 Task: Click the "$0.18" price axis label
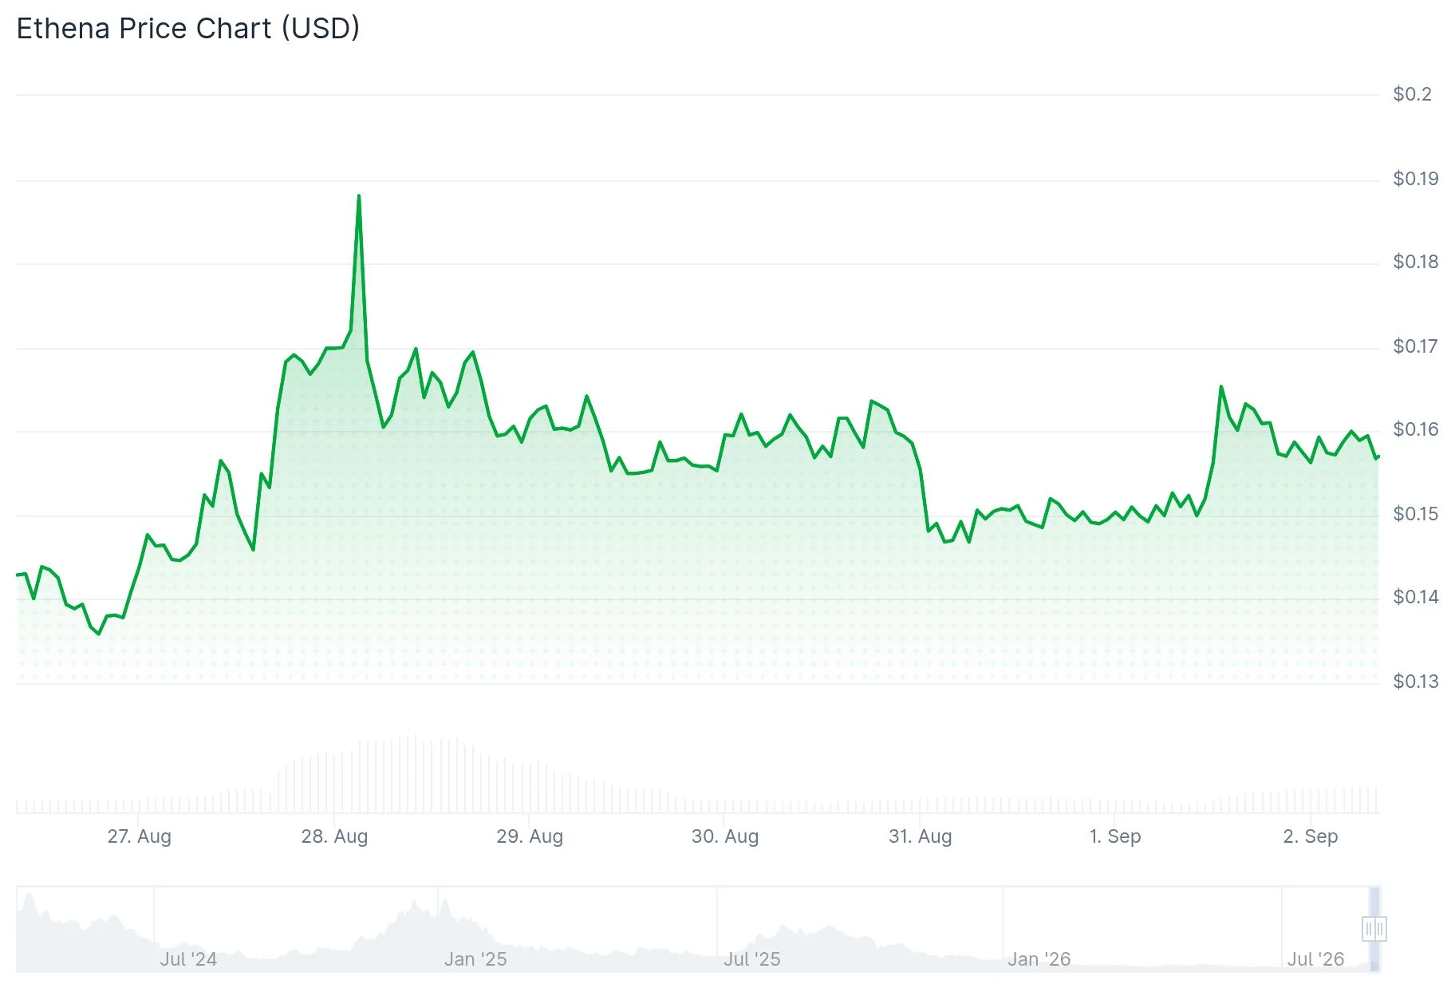pyautogui.click(x=1416, y=262)
